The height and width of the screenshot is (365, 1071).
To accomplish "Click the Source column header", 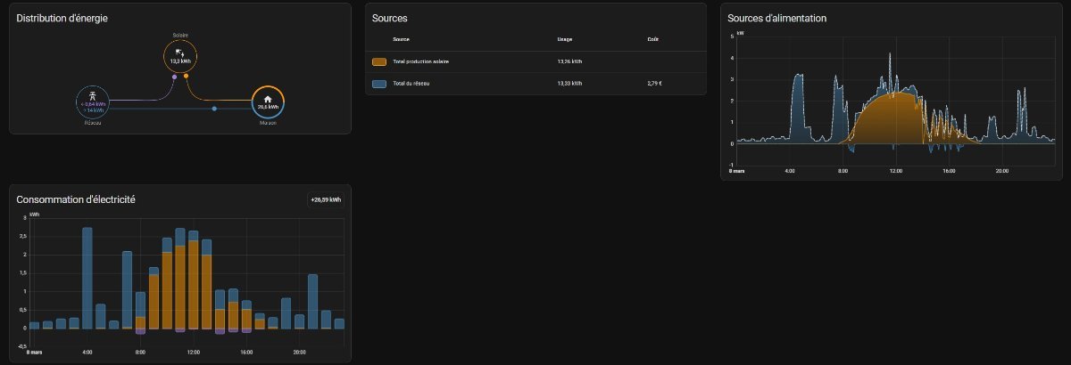I will click(401, 39).
